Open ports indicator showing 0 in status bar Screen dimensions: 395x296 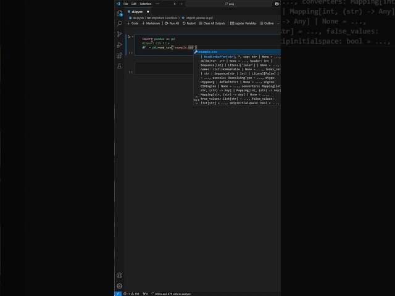146,294
